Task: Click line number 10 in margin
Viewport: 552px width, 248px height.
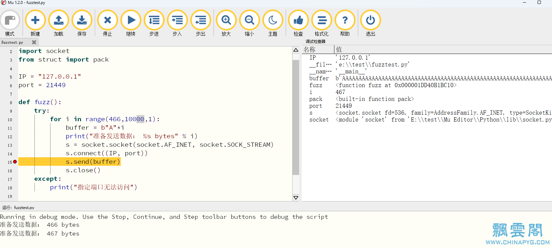Action: click(10, 120)
